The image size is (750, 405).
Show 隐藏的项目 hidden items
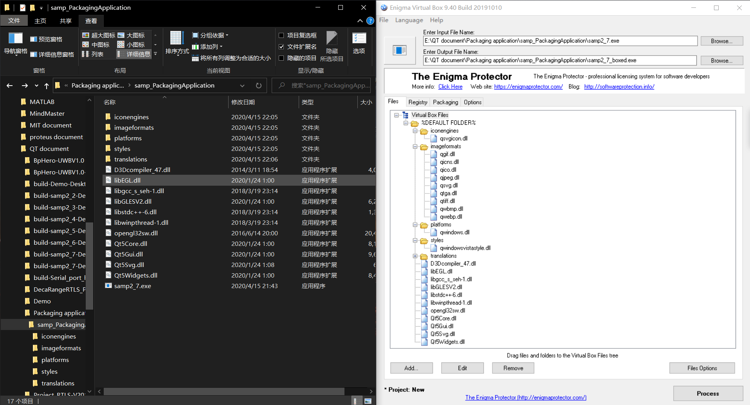pyautogui.click(x=281, y=58)
